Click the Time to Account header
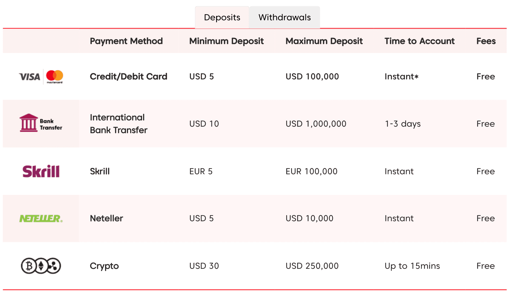This screenshot has width=509, height=297. click(419, 41)
